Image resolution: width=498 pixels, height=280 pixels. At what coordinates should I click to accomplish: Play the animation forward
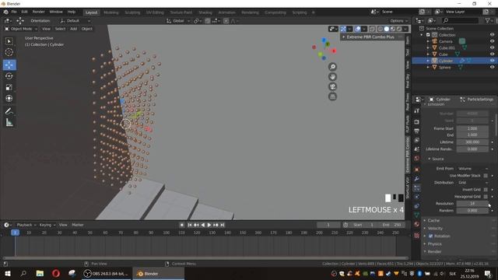coord(209,225)
